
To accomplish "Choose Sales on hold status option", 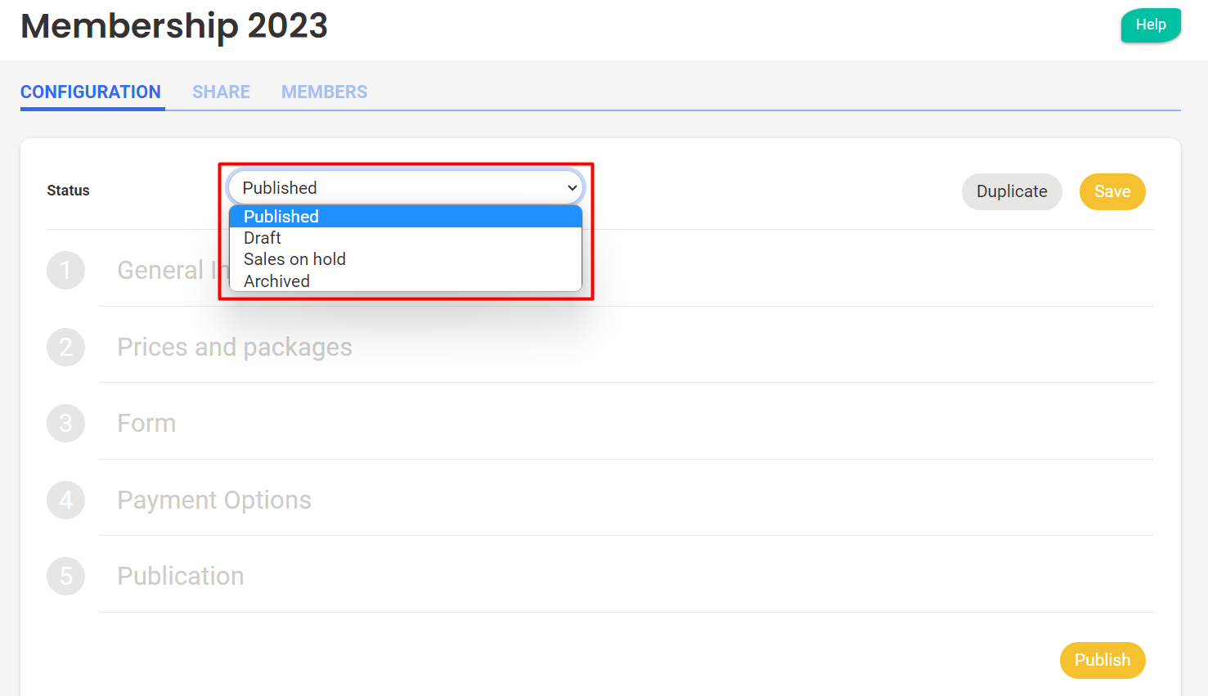I will click(294, 259).
